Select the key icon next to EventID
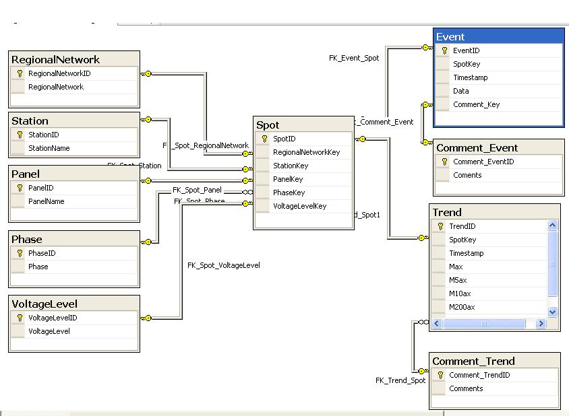 point(444,50)
